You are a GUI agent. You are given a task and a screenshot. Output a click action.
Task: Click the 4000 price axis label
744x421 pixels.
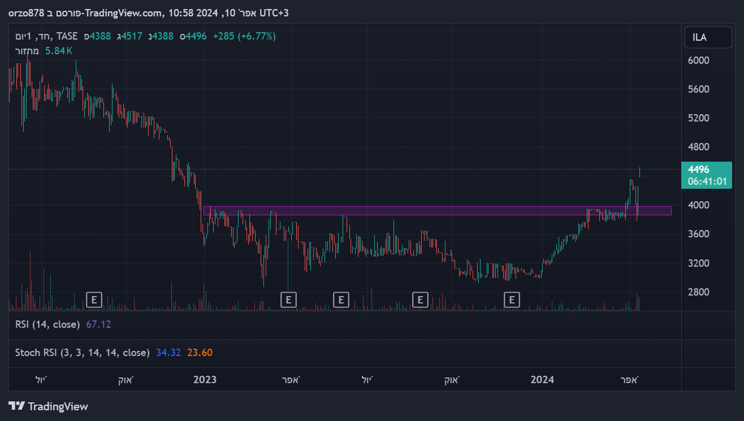tap(699, 205)
